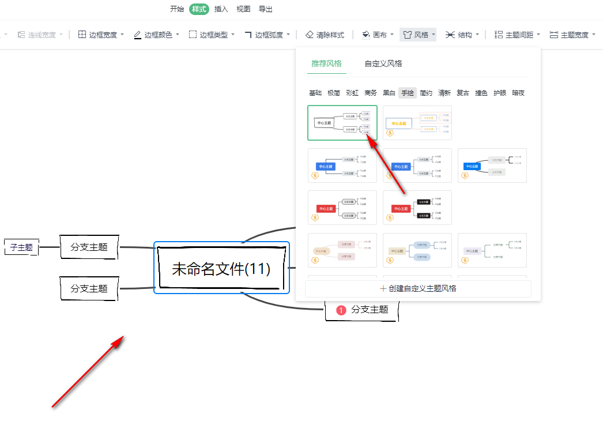Expand the 画布 dropdown arrow

(x=392, y=35)
